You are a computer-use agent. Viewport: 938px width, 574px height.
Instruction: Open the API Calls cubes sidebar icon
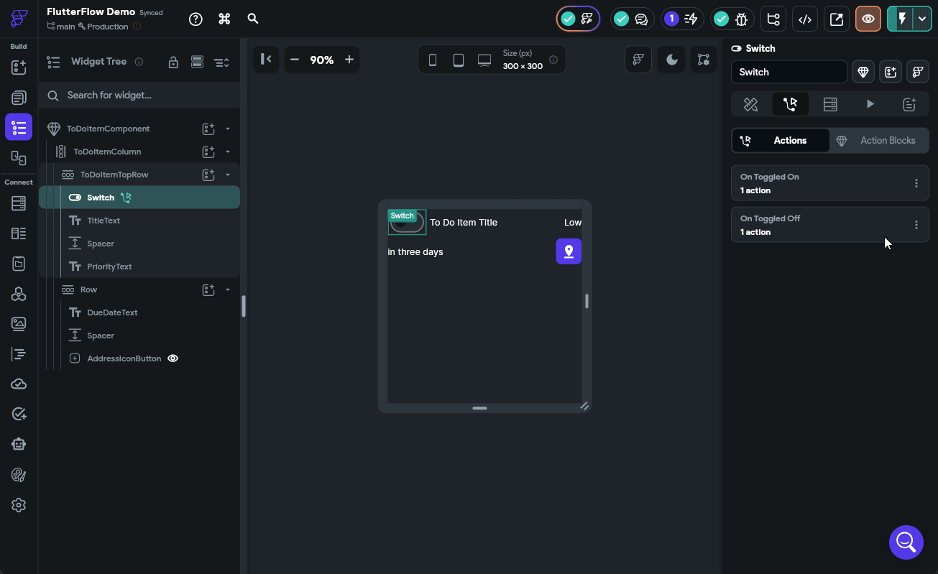click(19, 294)
